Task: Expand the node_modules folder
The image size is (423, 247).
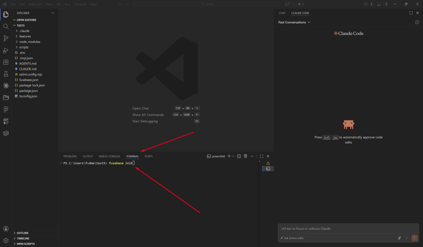Action: tap(29, 42)
